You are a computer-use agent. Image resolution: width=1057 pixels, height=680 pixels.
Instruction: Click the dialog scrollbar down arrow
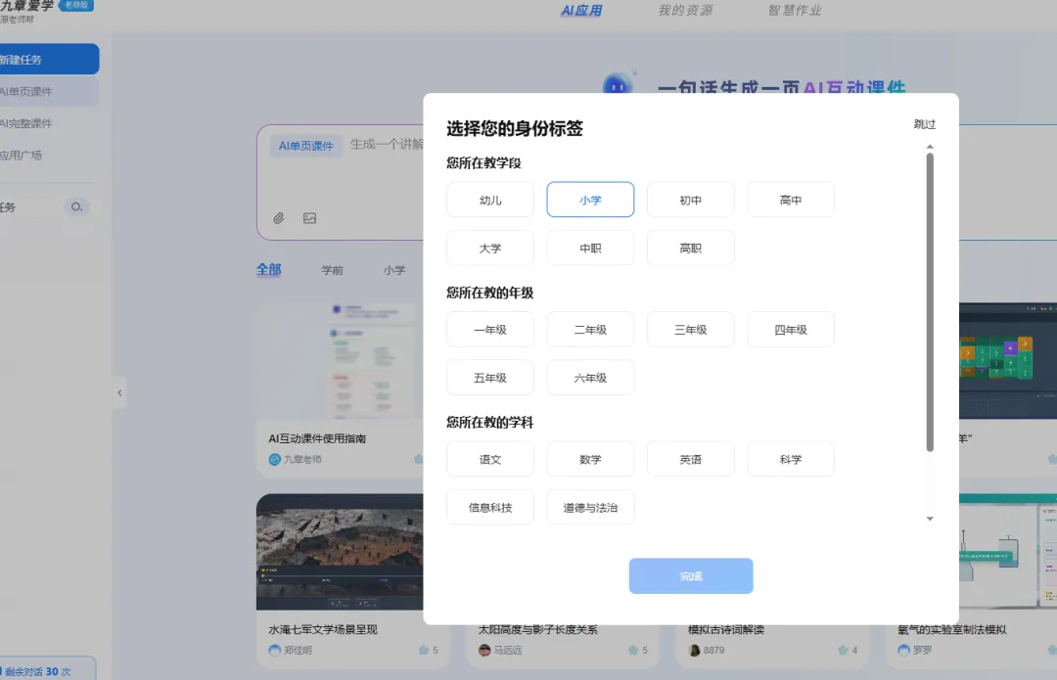(930, 519)
